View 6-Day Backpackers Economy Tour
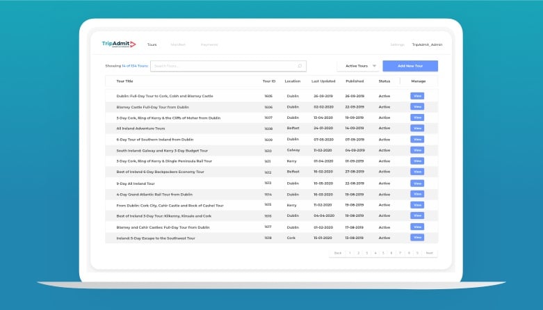The height and width of the screenshot is (310, 543). click(x=417, y=172)
